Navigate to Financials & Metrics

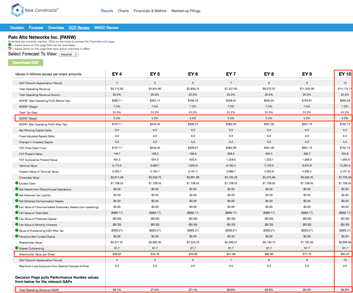coord(150,11)
